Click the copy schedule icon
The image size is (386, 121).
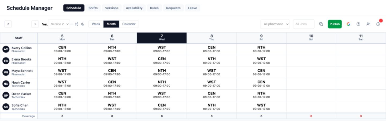pyautogui.click(x=321, y=24)
